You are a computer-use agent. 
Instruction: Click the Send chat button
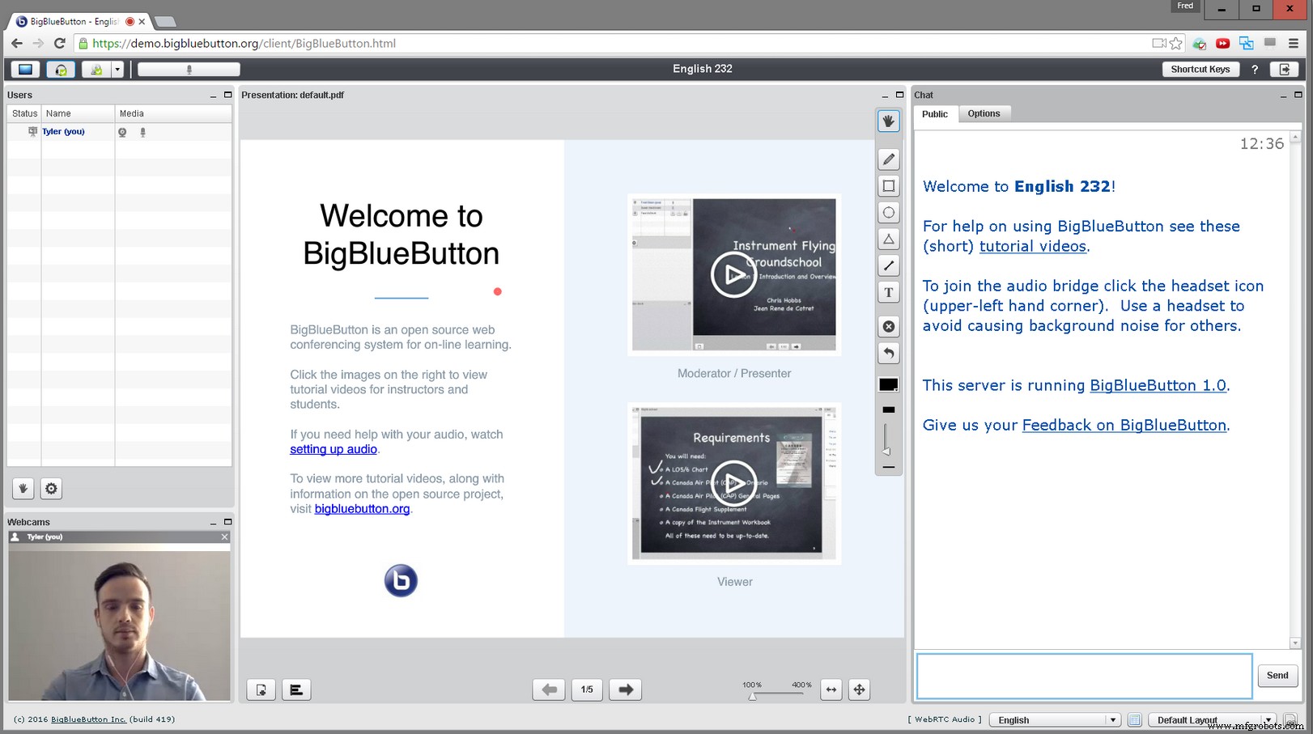click(x=1277, y=676)
